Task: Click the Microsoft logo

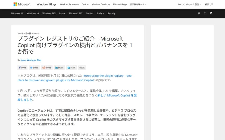Action: coord(22,4)
